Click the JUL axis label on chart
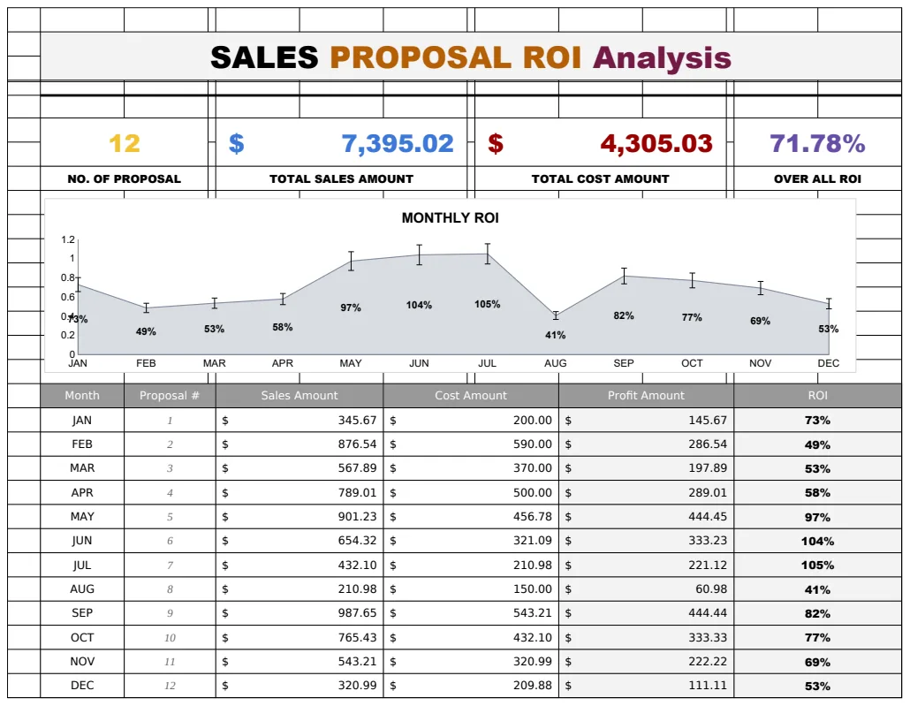Image resolution: width=910 pixels, height=706 pixels. (x=487, y=363)
